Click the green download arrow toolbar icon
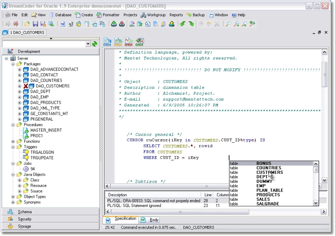This screenshot has width=335, height=236. (x=114, y=24)
